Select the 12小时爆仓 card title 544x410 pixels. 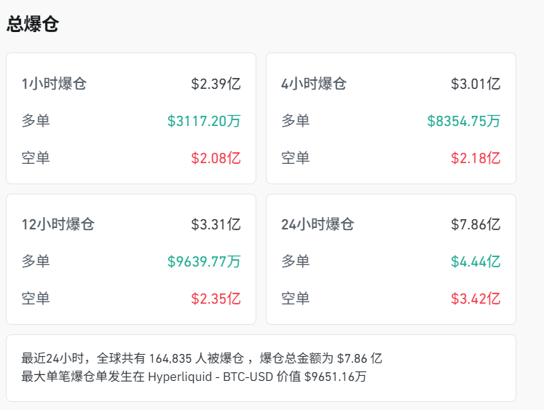pos(58,224)
